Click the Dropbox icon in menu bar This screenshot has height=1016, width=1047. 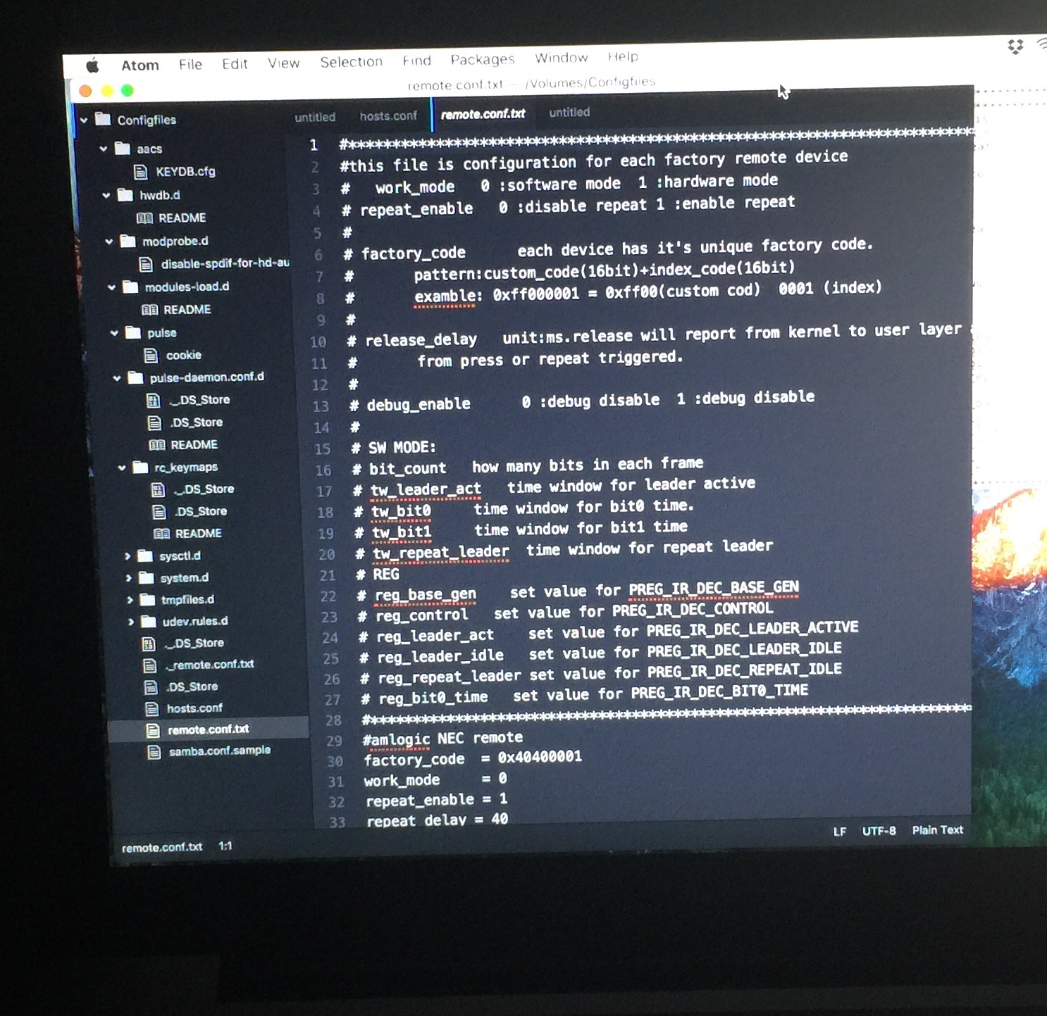click(1015, 47)
